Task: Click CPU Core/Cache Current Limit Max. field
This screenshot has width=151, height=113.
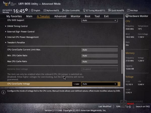Action: [x=99, y=50]
